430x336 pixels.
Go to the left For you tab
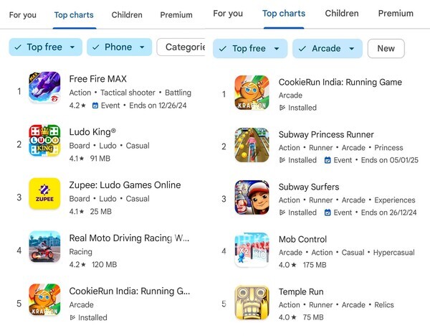[23, 14]
